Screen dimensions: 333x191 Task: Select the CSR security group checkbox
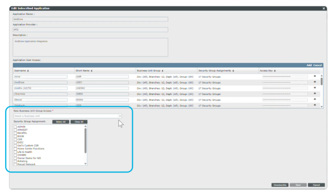15,140
